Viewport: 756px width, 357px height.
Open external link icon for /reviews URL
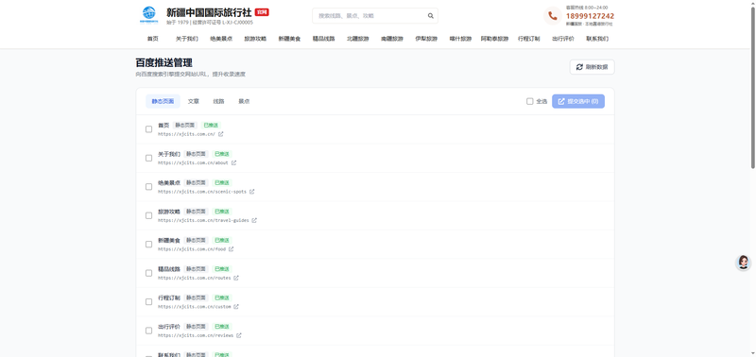click(239, 335)
